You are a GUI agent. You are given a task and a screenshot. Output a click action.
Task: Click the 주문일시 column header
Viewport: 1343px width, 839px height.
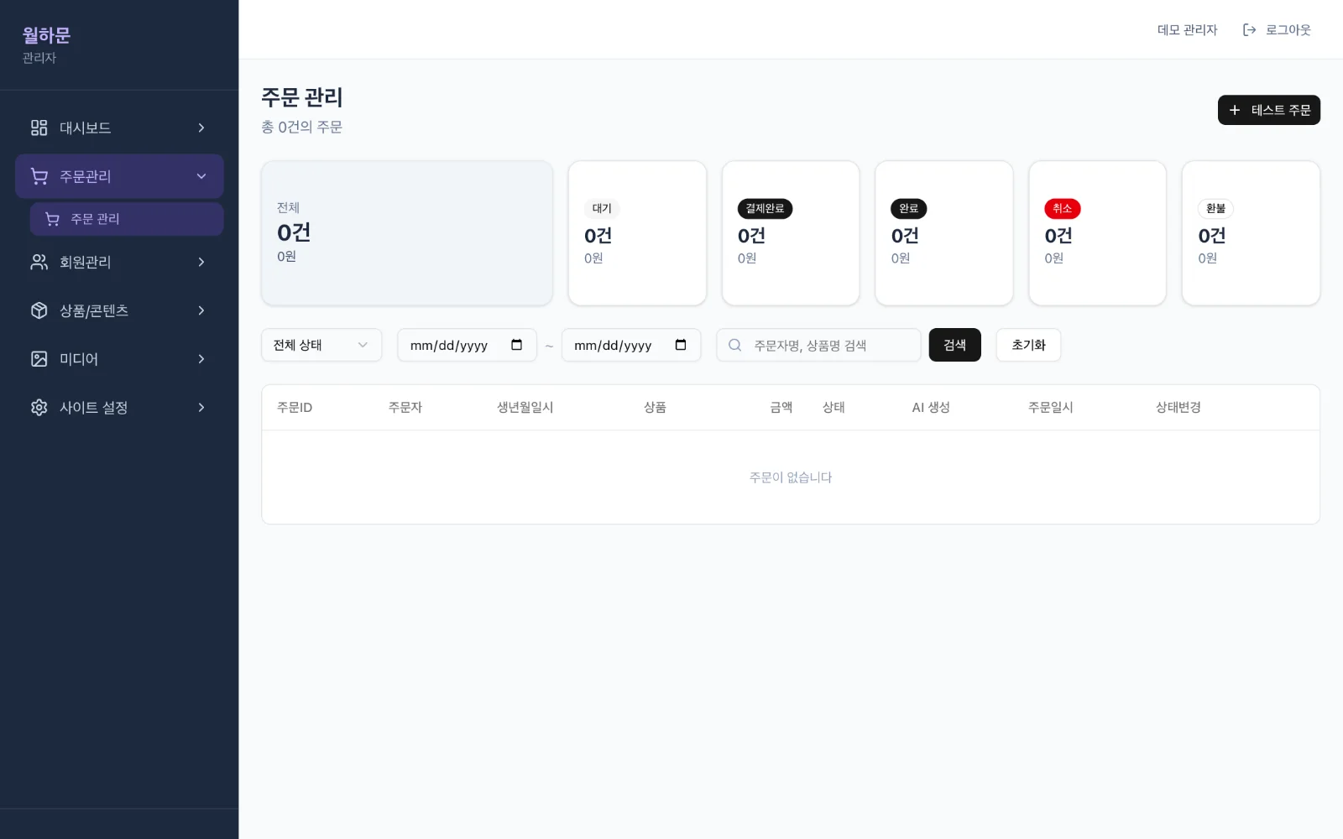[x=1051, y=408]
